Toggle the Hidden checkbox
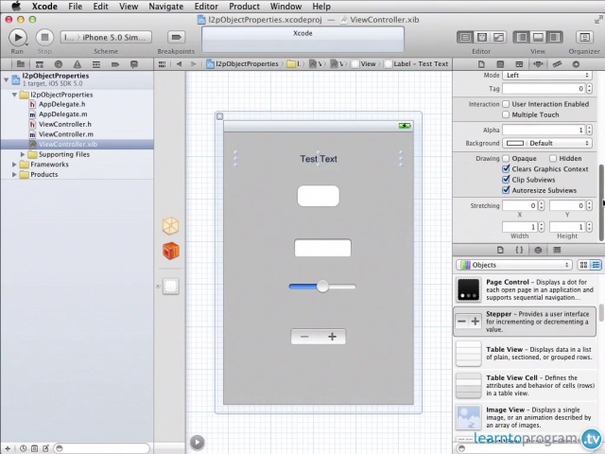This screenshot has height=454, width=605. [553, 158]
